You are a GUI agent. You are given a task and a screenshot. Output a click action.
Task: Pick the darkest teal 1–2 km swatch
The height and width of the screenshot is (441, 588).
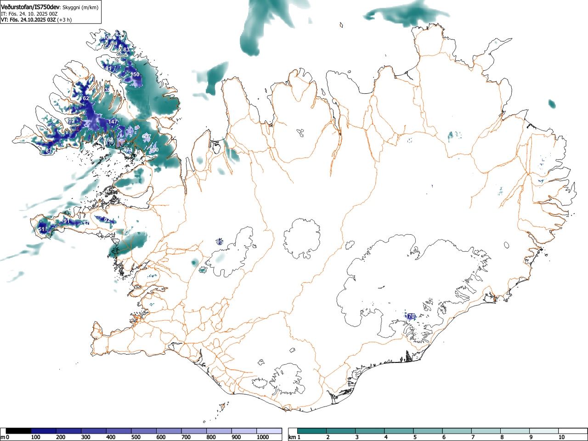(x=312, y=431)
